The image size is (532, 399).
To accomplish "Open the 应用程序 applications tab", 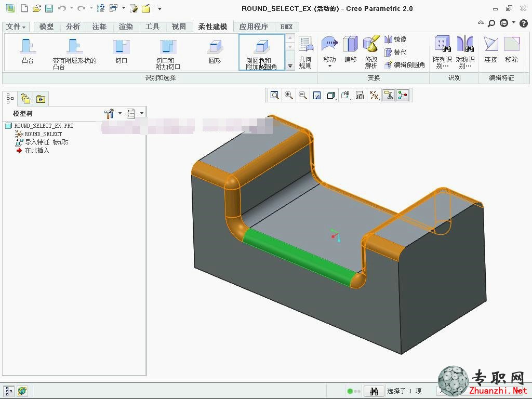I will click(254, 26).
